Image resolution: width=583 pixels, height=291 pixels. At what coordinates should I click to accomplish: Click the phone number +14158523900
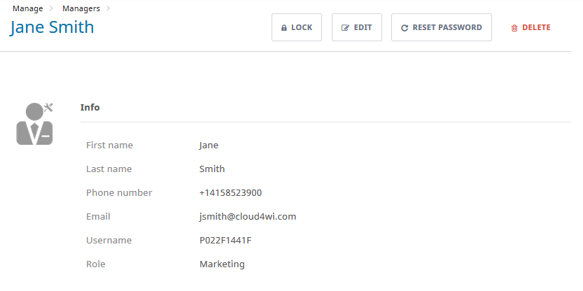point(230,193)
